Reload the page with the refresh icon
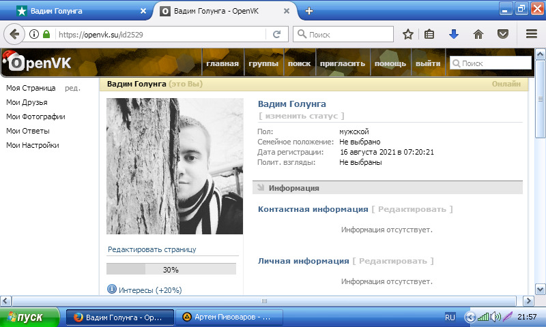546x327 pixels. point(276,34)
